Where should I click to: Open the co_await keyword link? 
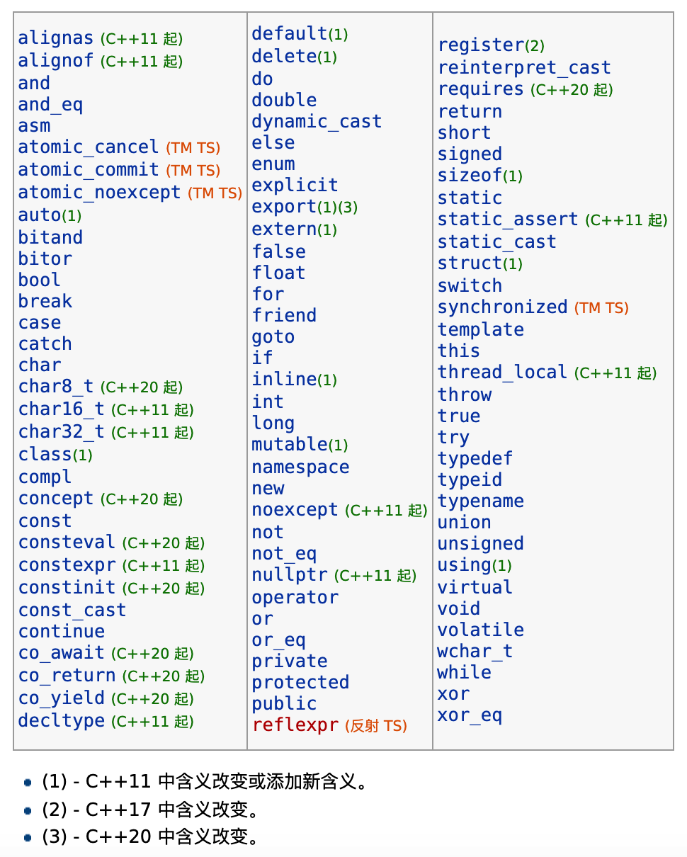[62, 653]
